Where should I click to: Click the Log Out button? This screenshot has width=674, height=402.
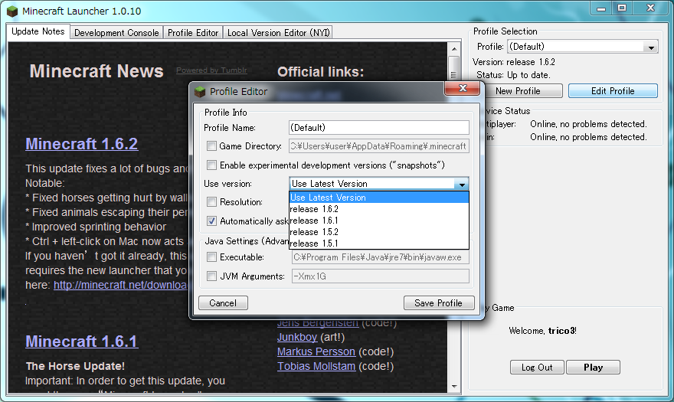(x=537, y=368)
